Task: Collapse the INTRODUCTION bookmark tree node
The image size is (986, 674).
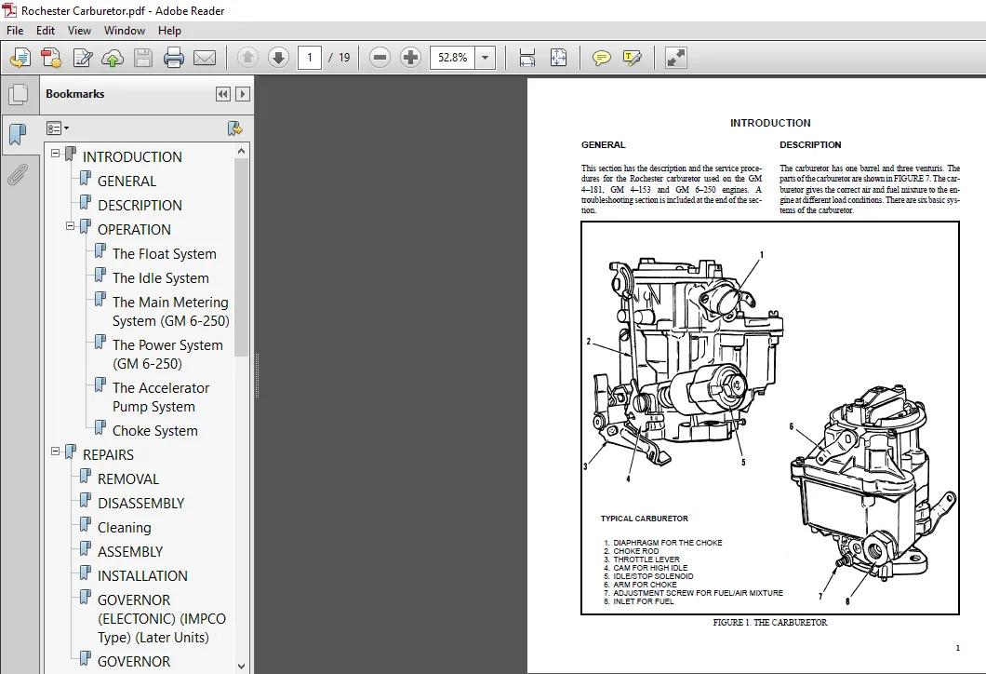Action: click(x=55, y=153)
